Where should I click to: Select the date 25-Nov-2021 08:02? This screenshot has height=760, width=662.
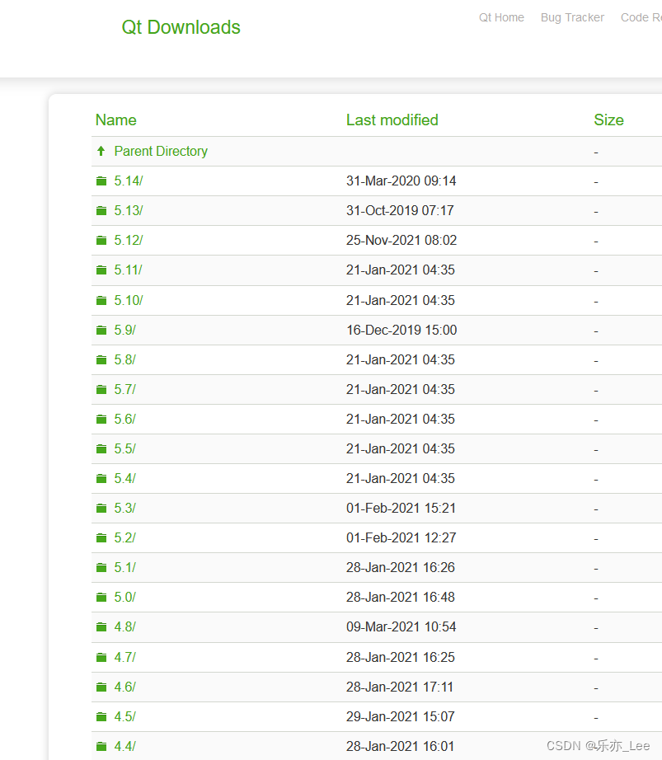(x=401, y=240)
